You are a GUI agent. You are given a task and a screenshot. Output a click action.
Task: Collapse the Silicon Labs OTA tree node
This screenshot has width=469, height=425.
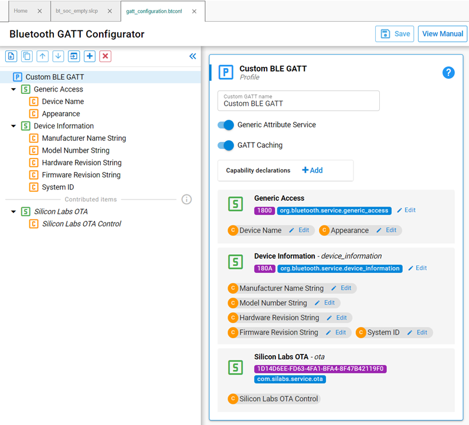(x=13, y=212)
